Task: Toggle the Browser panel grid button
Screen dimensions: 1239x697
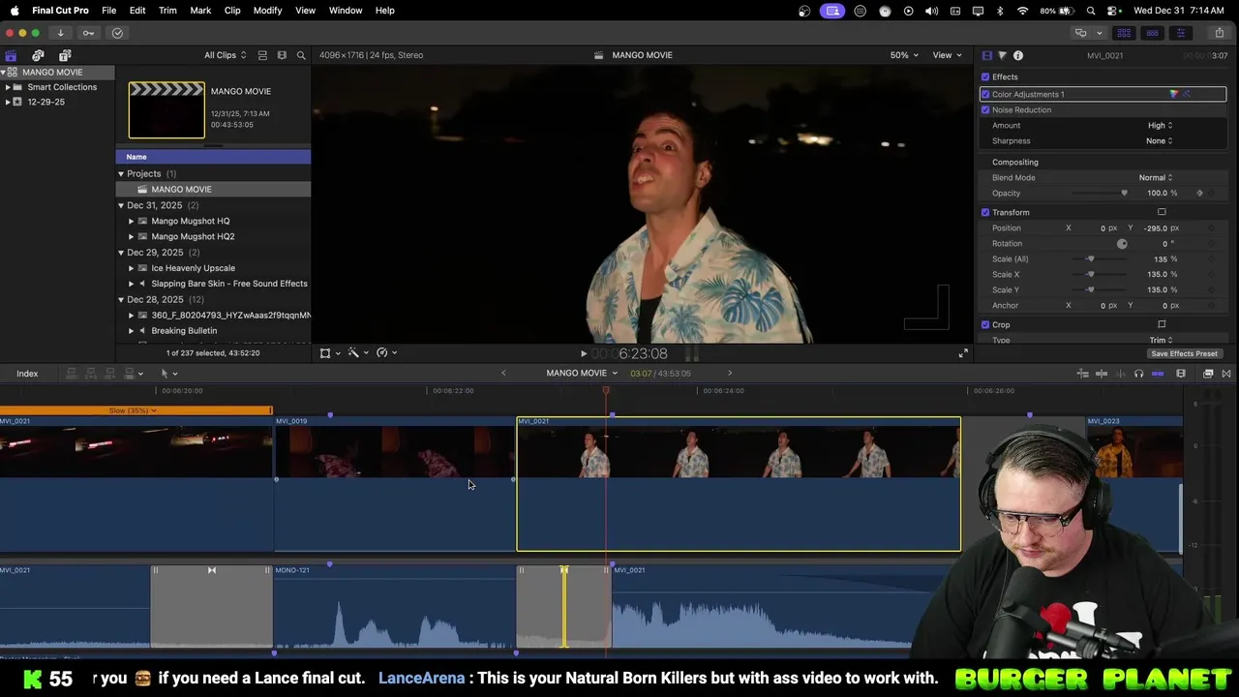Action: point(1124,33)
